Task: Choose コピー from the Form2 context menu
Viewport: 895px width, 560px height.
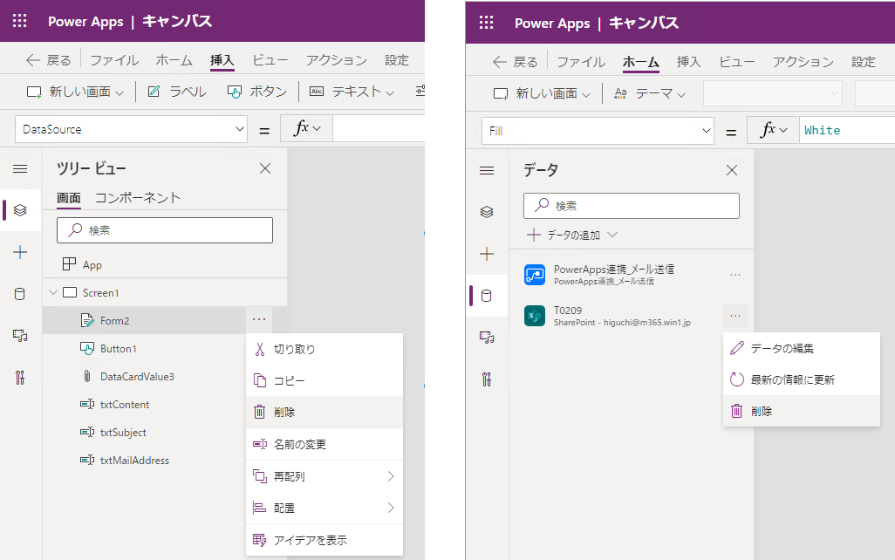Action: click(325, 381)
